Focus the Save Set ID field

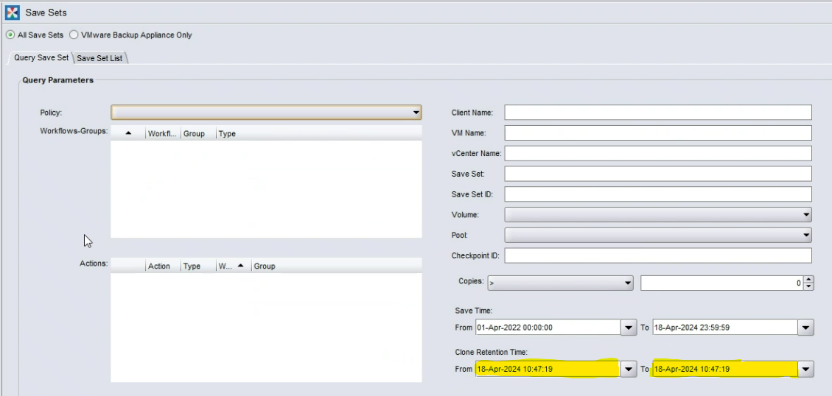(657, 194)
